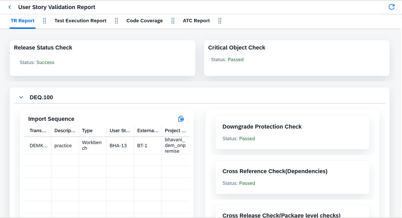This screenshot has height=218, width=402.
Task: Open the TR Report tab
Action: (23, 21)
